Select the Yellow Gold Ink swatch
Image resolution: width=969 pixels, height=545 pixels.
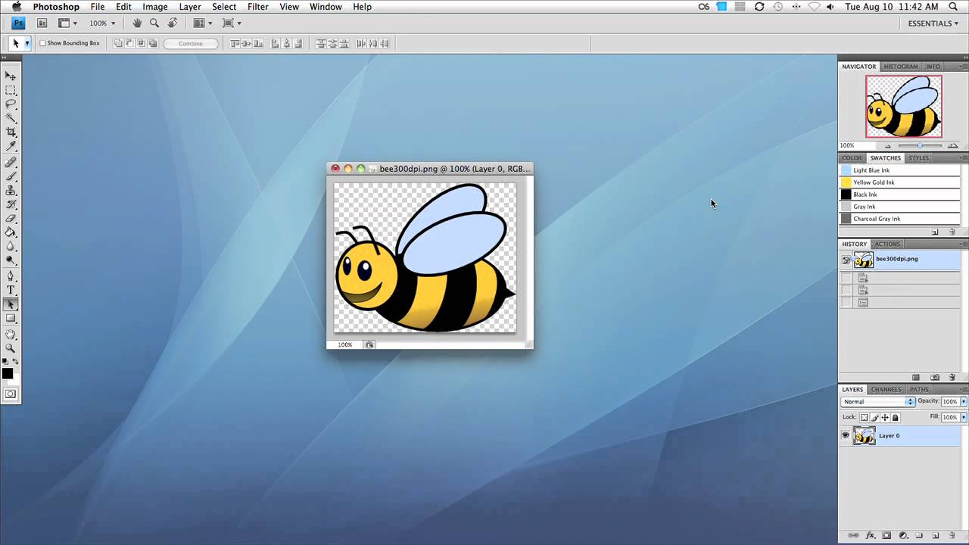(x=899, y=182)
